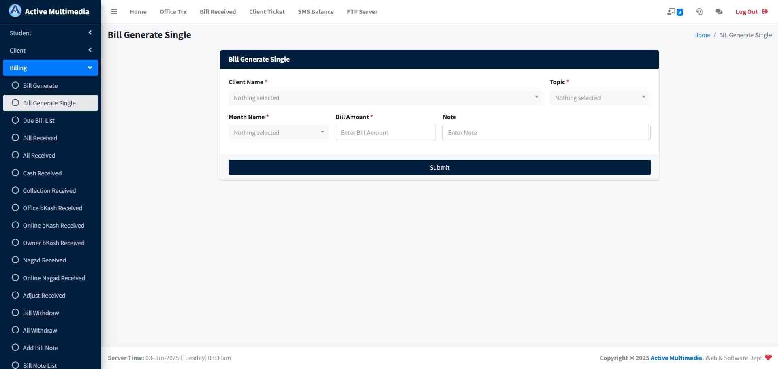The height and width of the screenshot is (369, 778).
Task: Open Cash Received in sidebar
Action: coord(51,173)
